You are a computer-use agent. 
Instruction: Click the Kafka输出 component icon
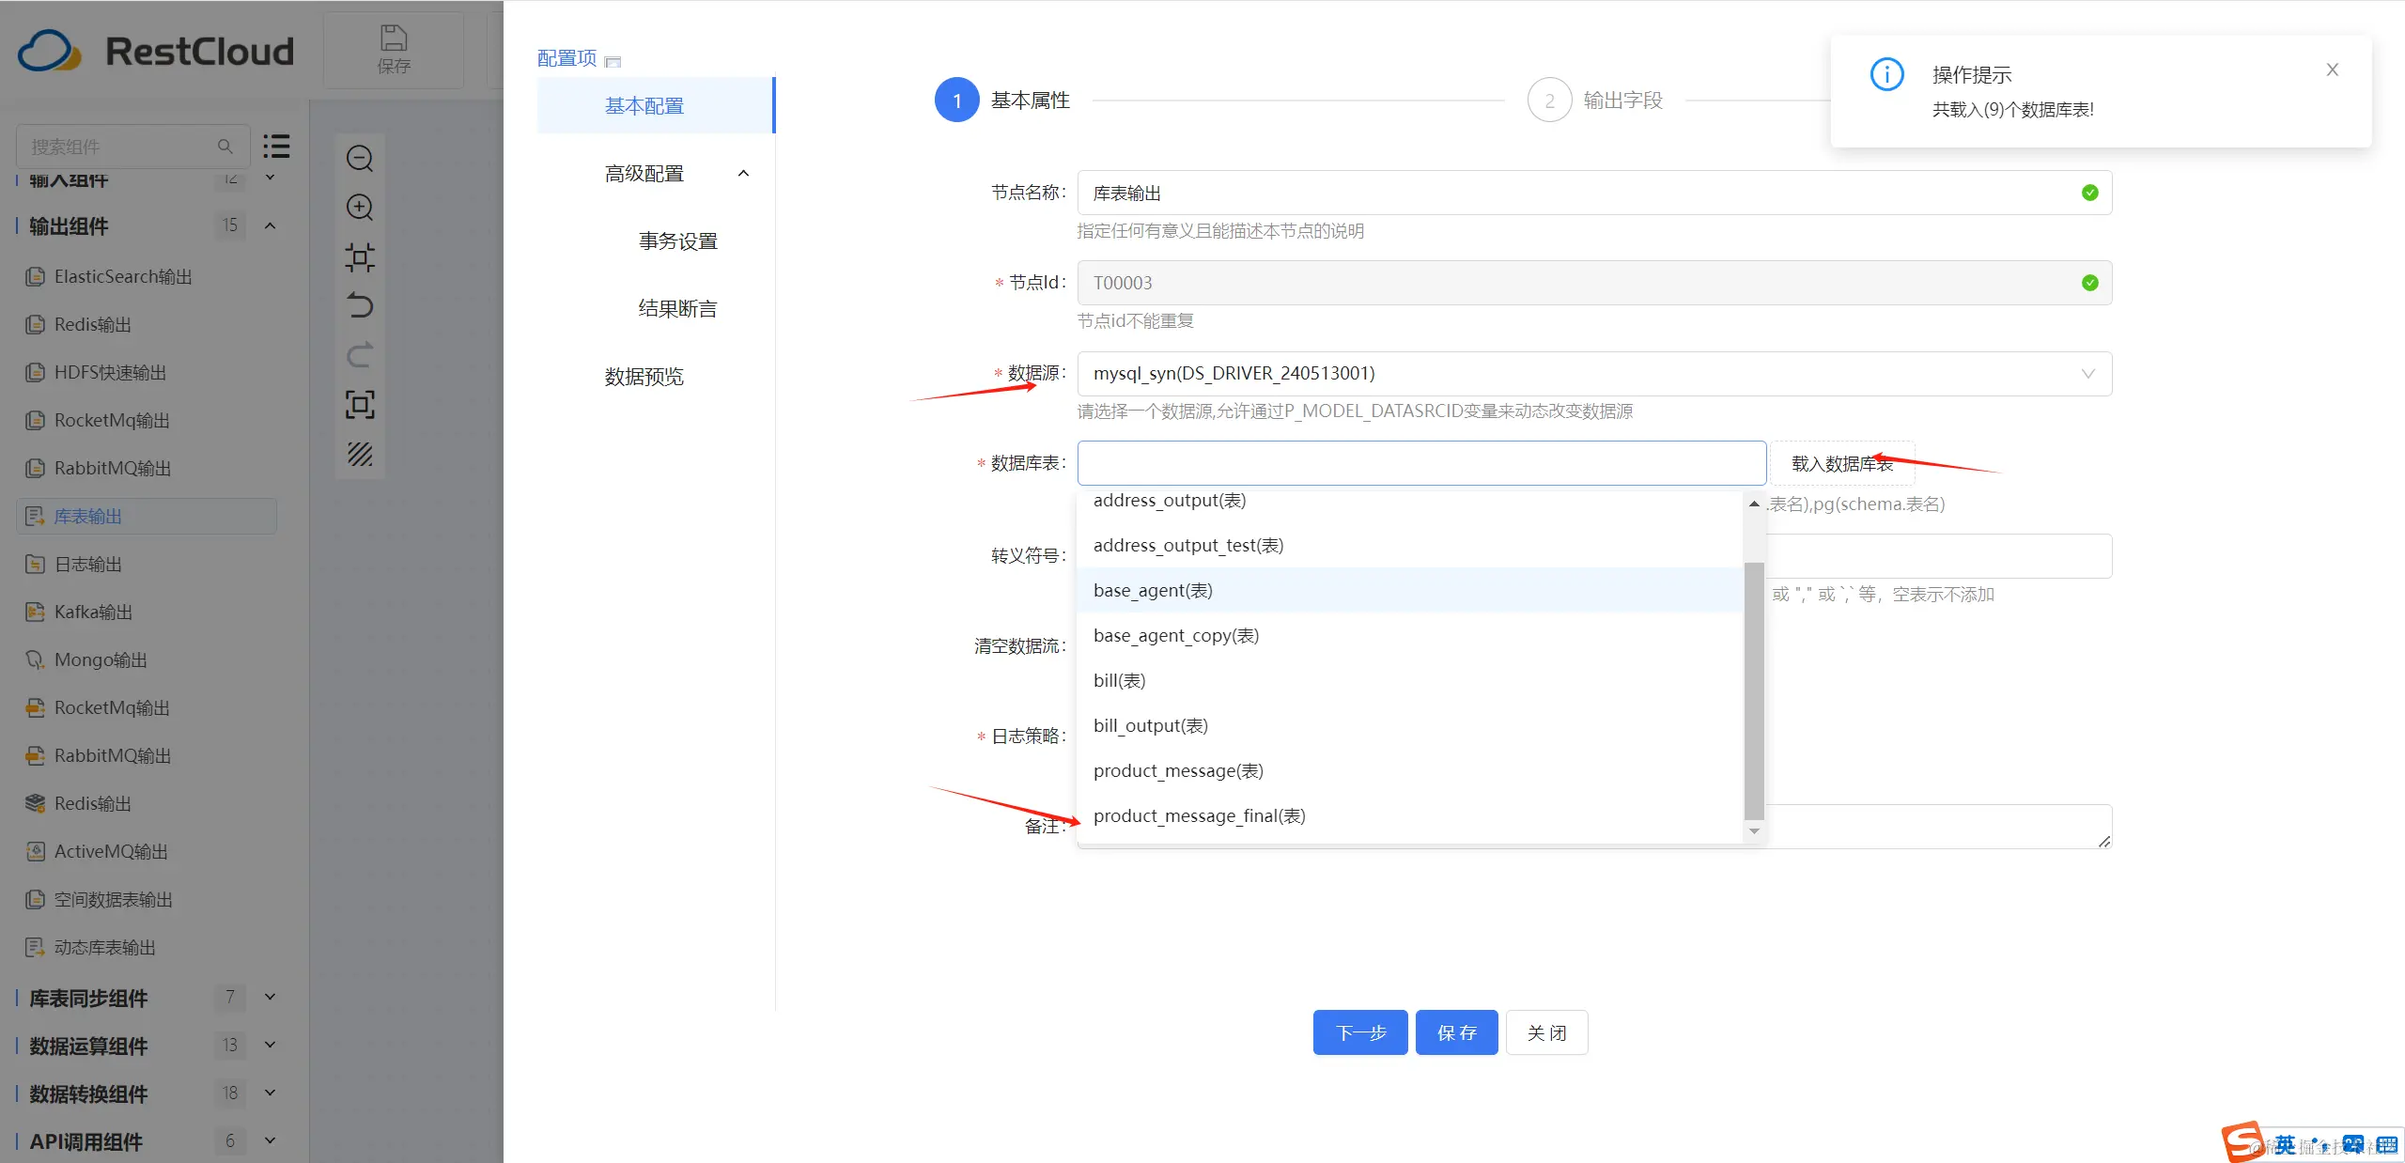pyautogui.click(x=35, y=613)
